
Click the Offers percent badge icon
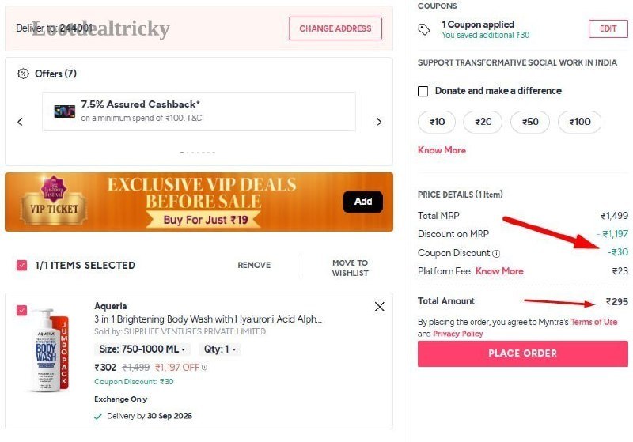click(x=24, y=74)
